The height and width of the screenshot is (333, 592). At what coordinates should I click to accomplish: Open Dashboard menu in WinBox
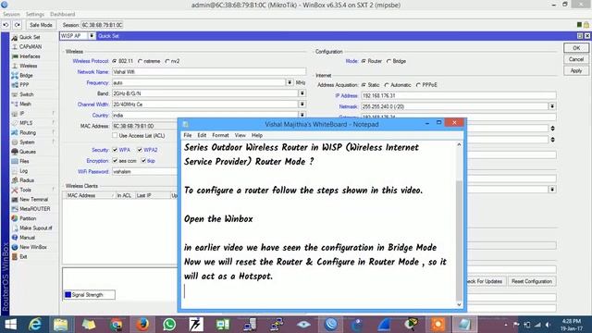point(63,15)
